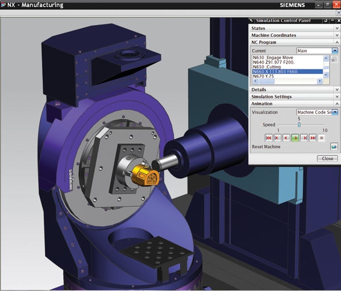Collapse the NC Program section

336,43
